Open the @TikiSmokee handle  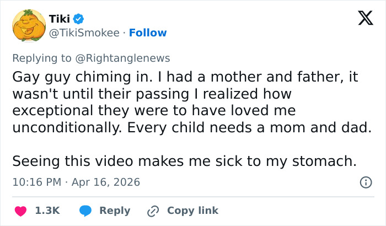tap(84, 33)
